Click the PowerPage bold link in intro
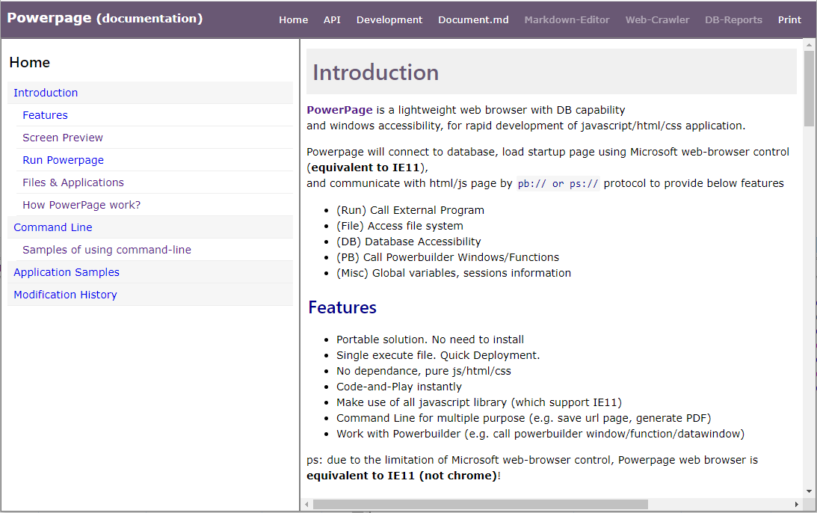 pyautogui.click(x=339, y=110)
